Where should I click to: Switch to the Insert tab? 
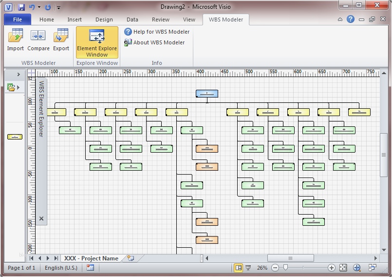(x=75, y=20)
